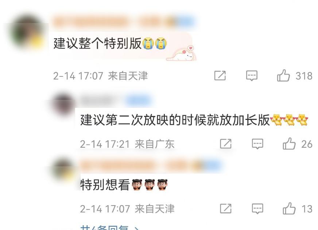This screenshot has width=318, height=230.
Task: Expand all replies link at bottom
Action: point(109,227)
